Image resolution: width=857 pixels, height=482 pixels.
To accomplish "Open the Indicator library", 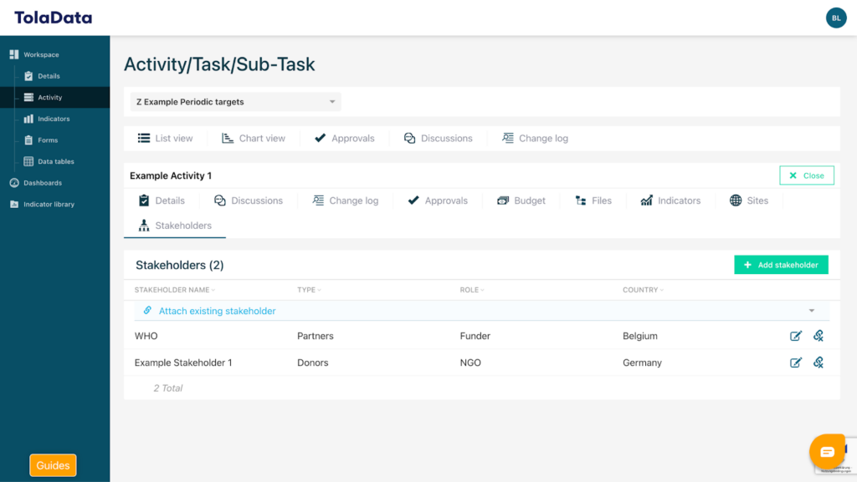I will (x=49, y=204).
